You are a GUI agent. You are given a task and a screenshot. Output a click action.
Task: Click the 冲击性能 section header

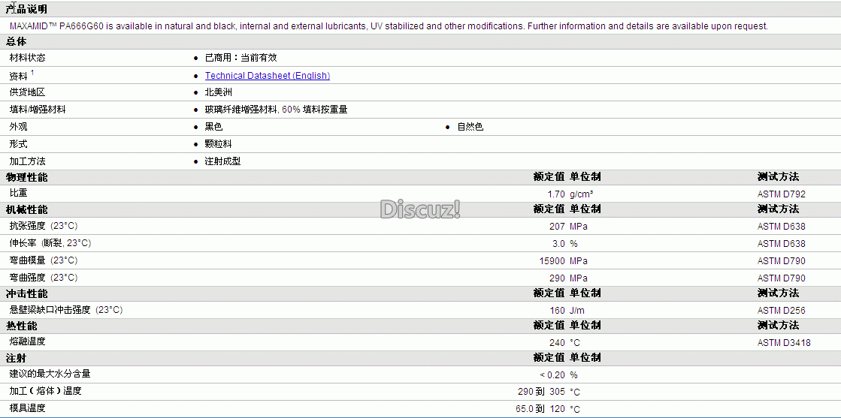point(26,293)
